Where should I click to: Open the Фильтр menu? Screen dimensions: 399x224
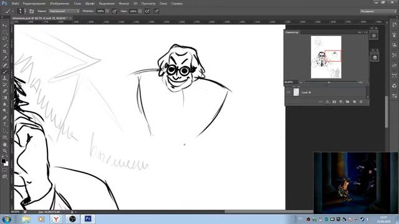124,4
